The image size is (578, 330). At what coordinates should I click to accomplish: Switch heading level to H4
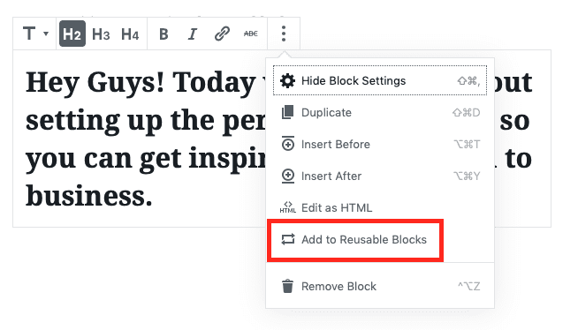pos(130,34)
